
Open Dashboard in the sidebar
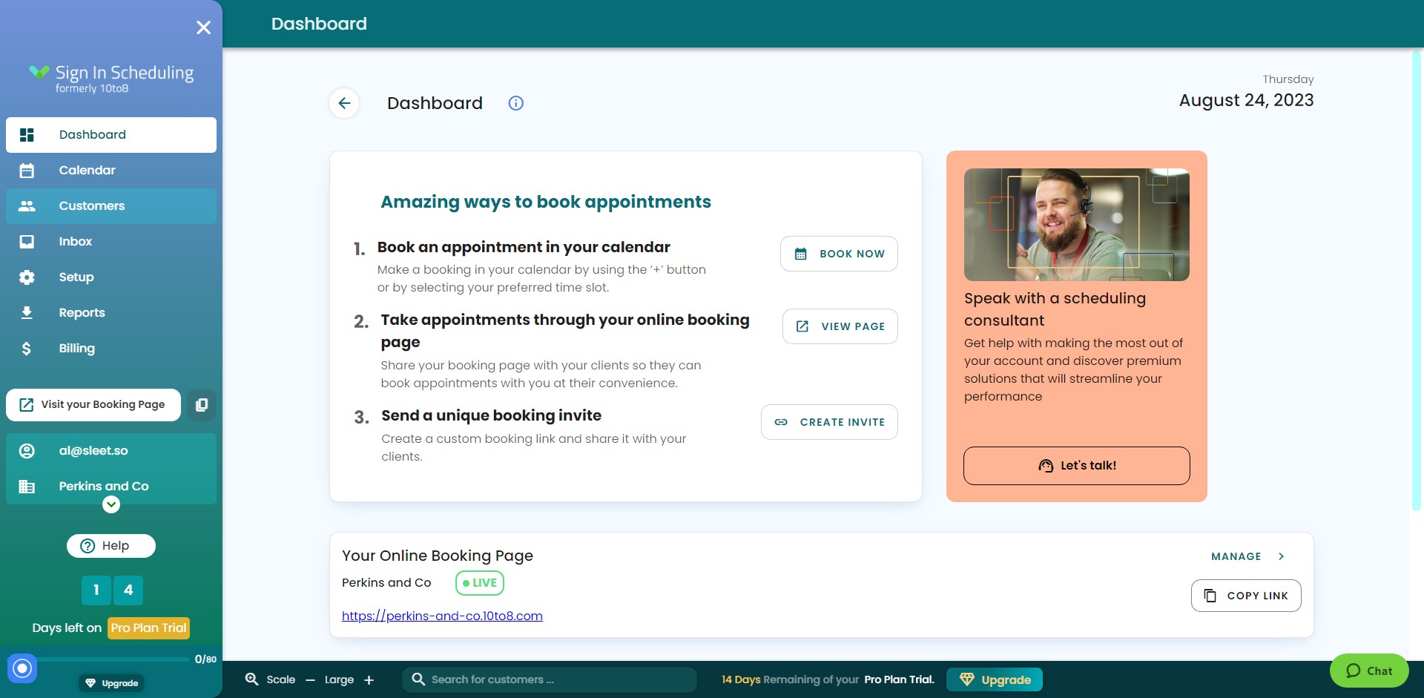tap(111, 135)
